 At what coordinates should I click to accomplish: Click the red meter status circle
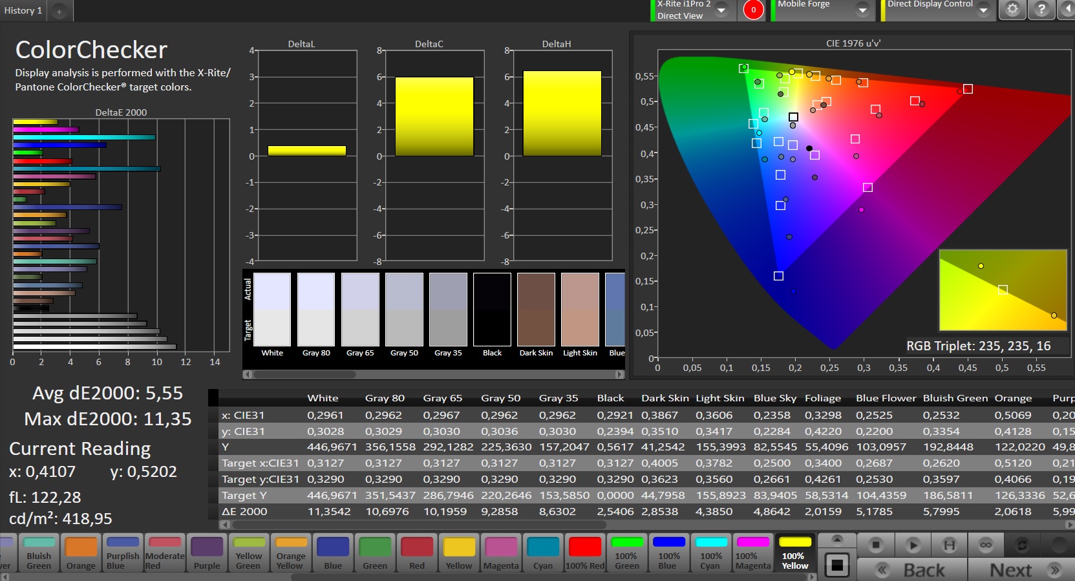(753, 10)
